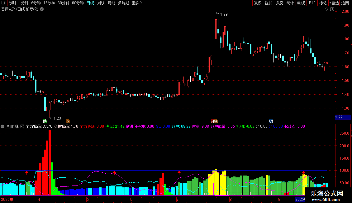352x203 pixels.
Task: Open the 多股 multi-stock view
Action: click(279, 3)
